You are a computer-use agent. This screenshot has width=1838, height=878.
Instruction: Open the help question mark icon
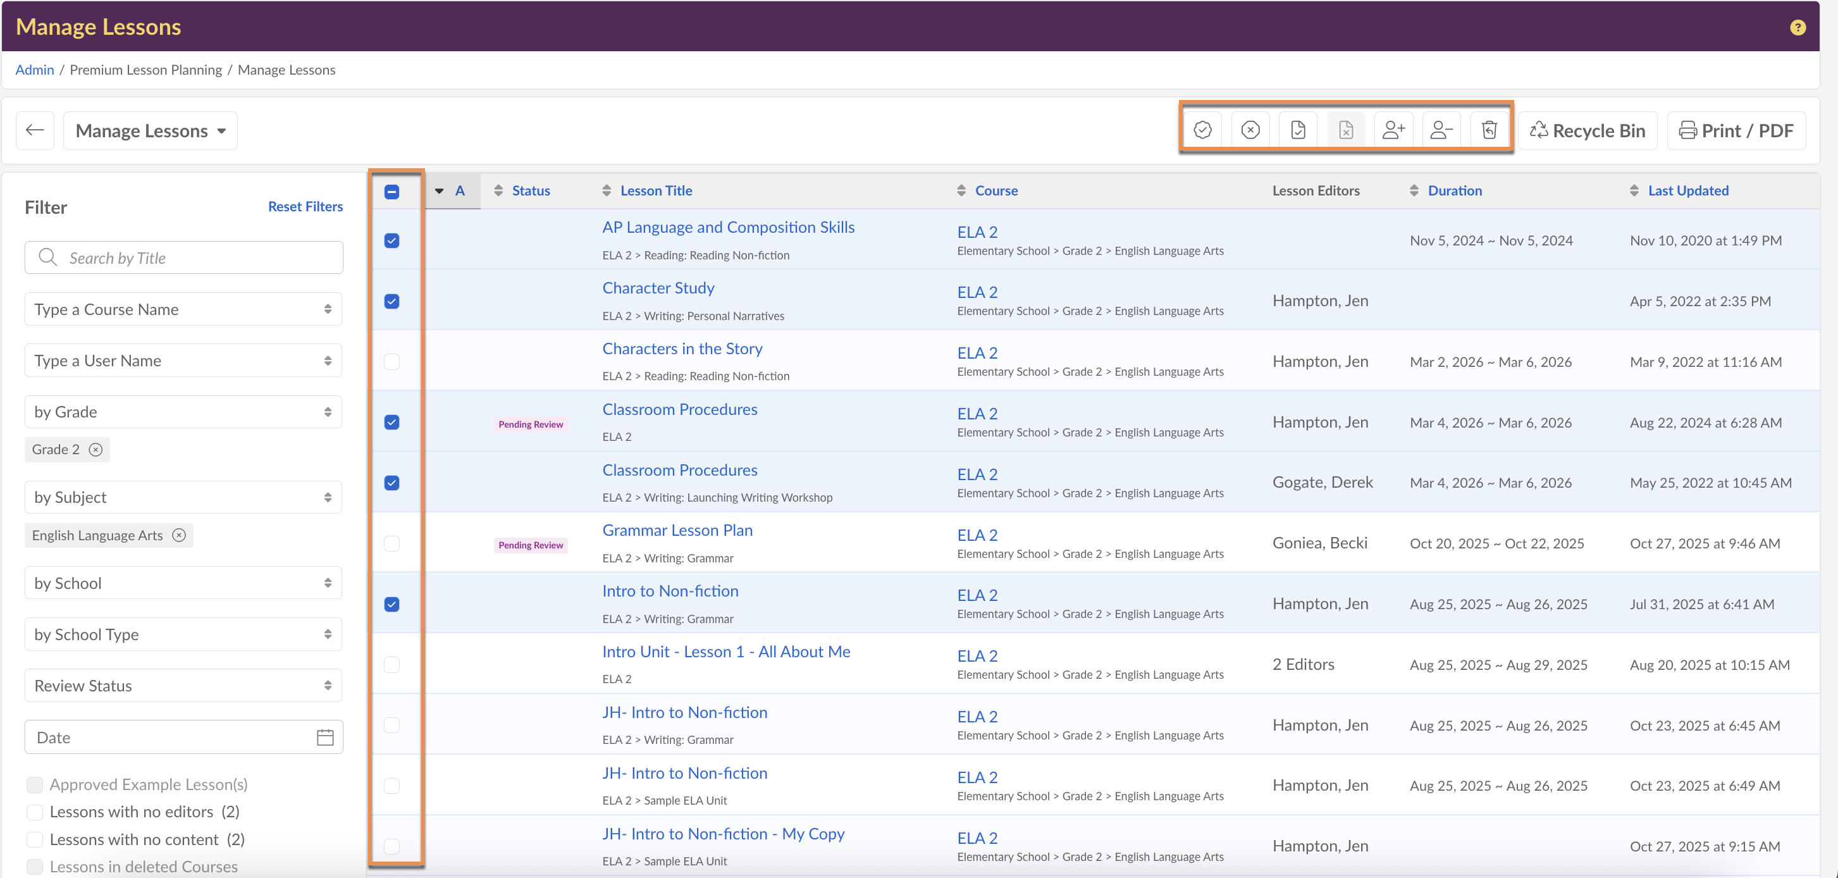1798,27
